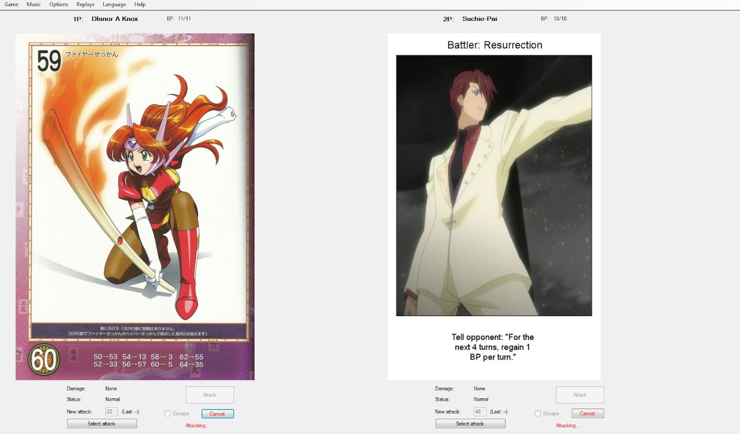
Task: Click player 1's '(Last: -)' text
Action: pos(130,412)
